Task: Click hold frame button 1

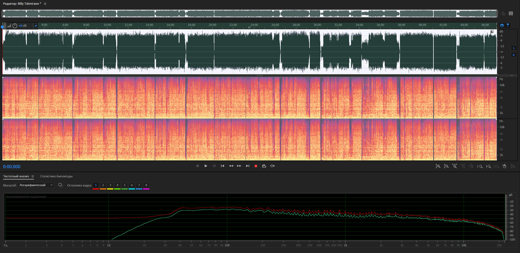Action: pos(96,185)
